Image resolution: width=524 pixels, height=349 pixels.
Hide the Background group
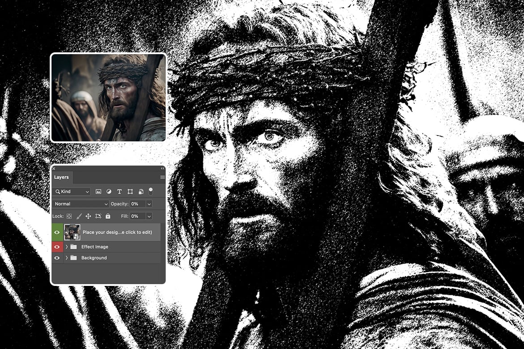point(57,258)
